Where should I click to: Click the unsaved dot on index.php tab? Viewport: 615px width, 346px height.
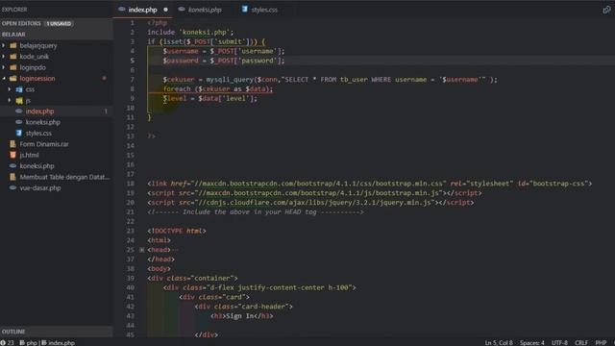(166, 10)
